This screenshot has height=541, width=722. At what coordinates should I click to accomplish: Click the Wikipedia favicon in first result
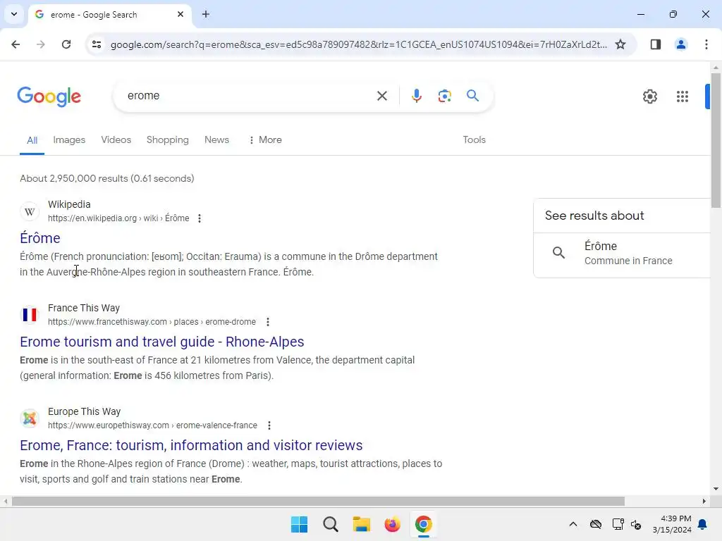pos(30,211)
